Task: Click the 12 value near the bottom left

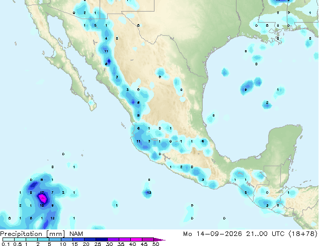Action: tap(52, 218)
